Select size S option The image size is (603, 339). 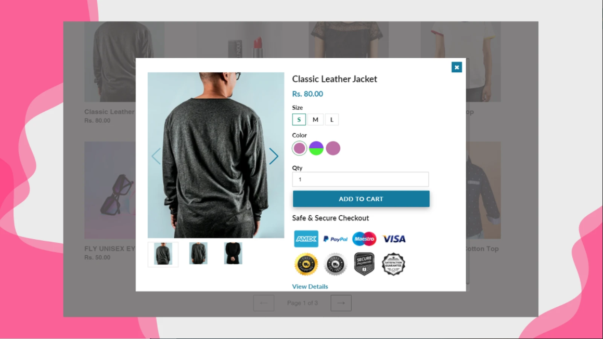pyautogui.click(x=299, y=120)
